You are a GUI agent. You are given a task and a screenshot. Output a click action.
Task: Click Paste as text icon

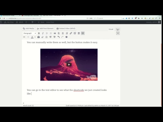coord(38,37)
